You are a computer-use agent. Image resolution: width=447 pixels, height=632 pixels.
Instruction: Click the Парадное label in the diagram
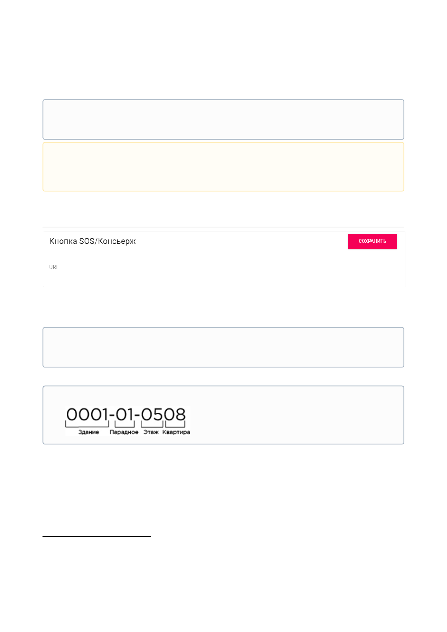[x=124, y=432]
